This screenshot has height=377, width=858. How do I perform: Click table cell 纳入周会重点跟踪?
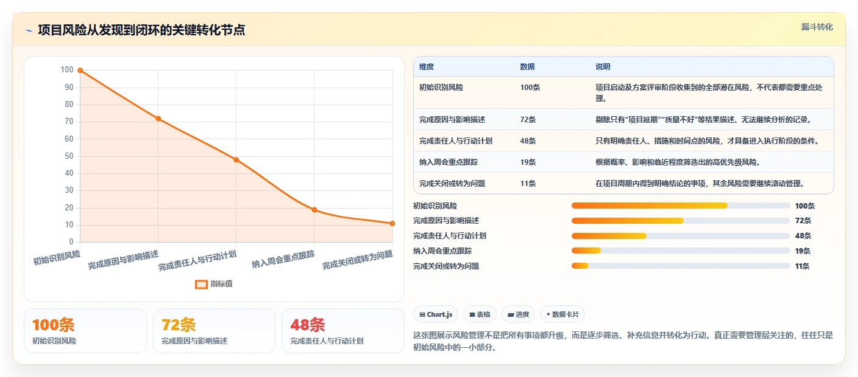point(448,162)
